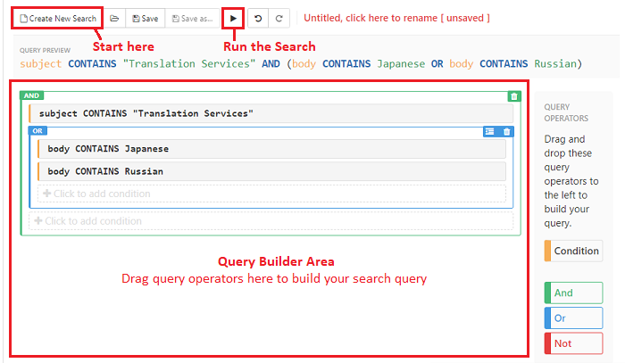The image size is (625, 363).
Task: Redo the query change
Action: [x=279, y=19]
